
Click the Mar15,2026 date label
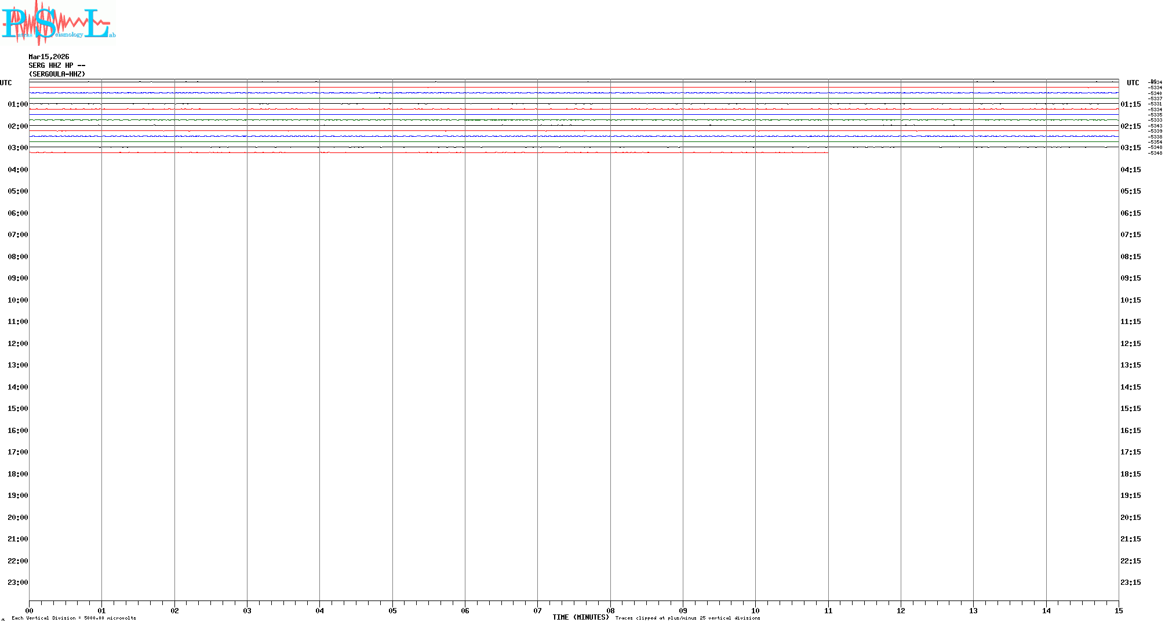click(49, 57)
